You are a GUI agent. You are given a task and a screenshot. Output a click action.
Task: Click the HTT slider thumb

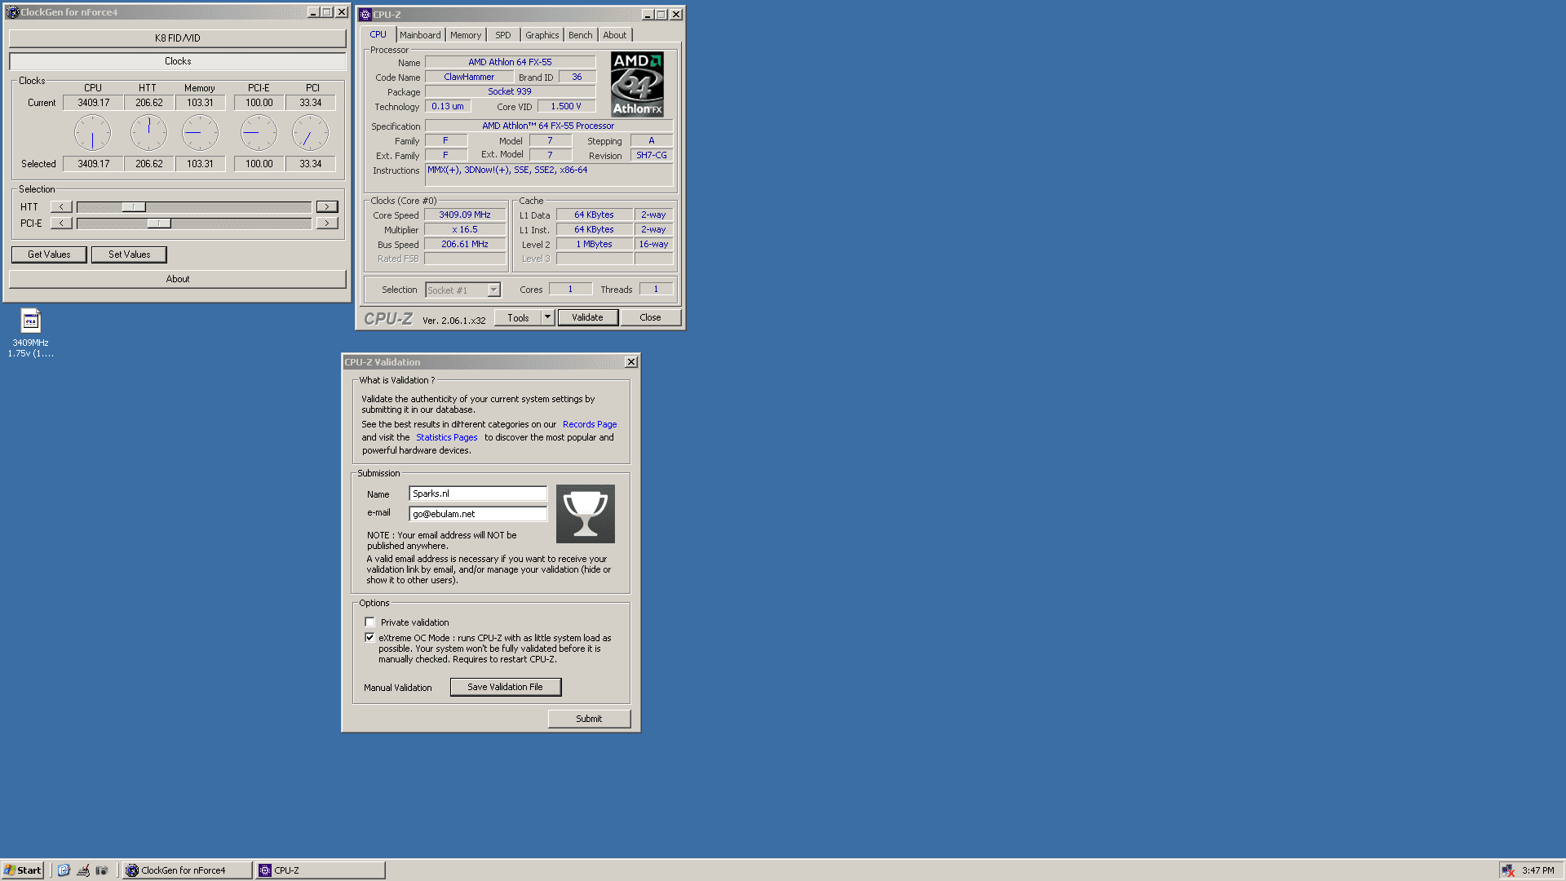click(x=134, y=207)
